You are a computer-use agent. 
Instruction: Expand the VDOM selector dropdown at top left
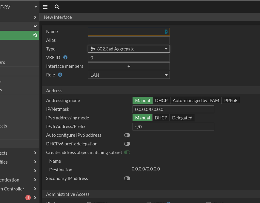coord(36,7)
